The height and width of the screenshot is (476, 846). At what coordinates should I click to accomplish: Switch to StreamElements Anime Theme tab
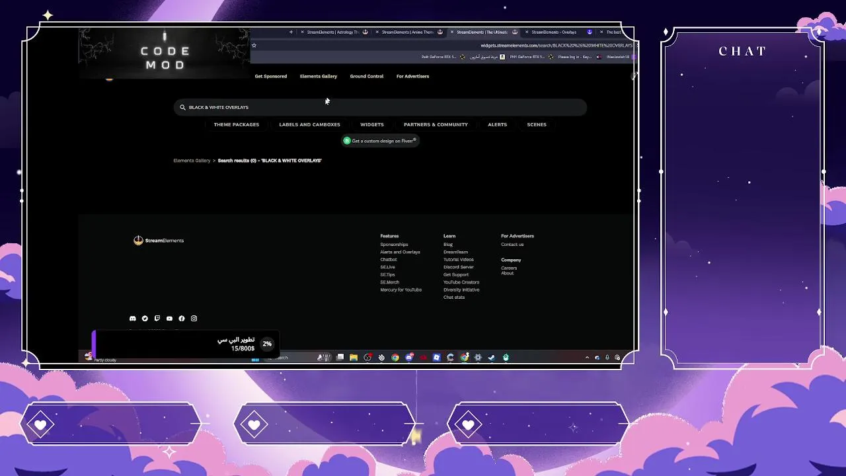pyautogui.click(x=410, y=32)
